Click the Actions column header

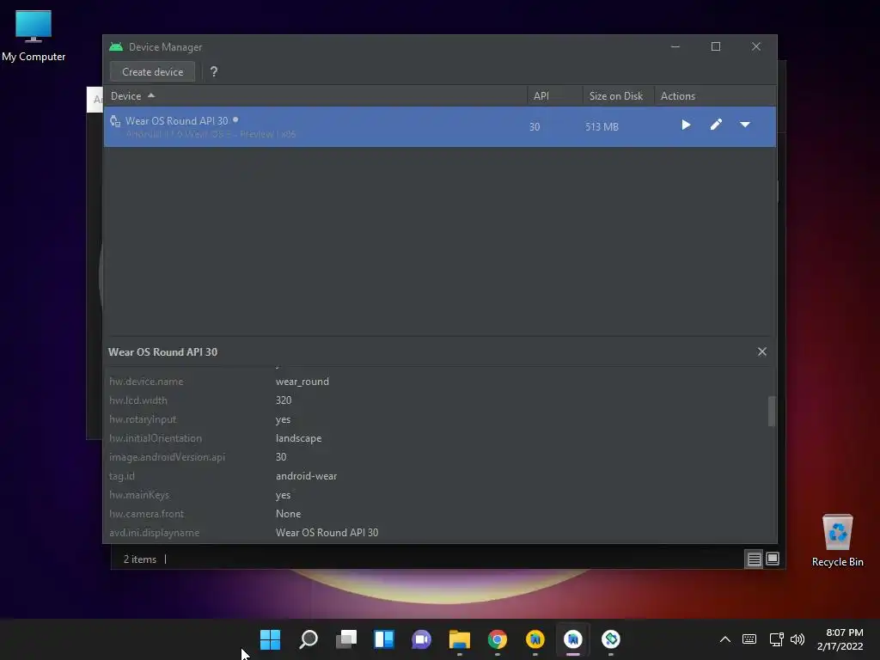coord(715,96)
